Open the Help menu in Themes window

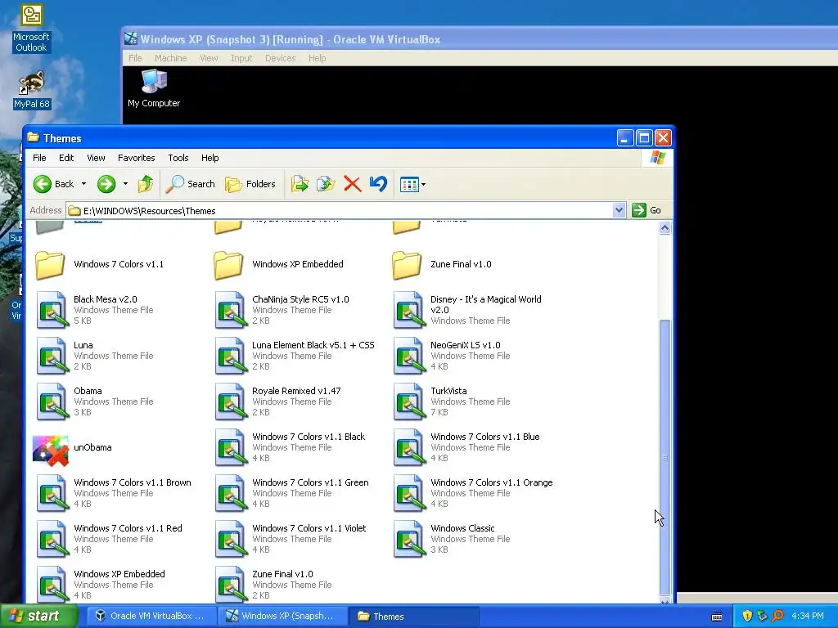(x=209, y=158)
